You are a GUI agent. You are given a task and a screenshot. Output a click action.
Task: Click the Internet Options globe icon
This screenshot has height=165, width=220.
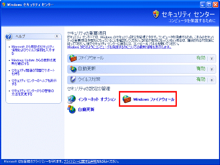tap(71, 99)
